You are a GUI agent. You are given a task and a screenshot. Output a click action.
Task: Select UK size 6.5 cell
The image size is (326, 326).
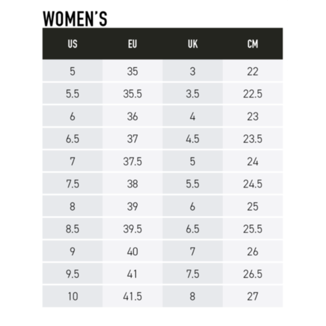point(193,229)
